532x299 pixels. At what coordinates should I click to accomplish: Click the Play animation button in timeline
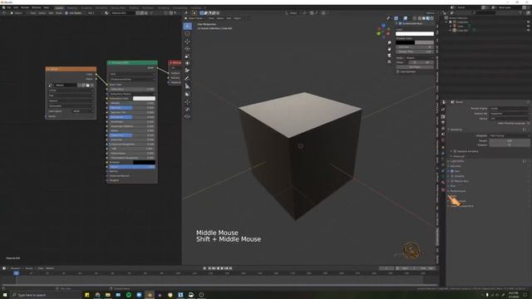click(222, 268)
